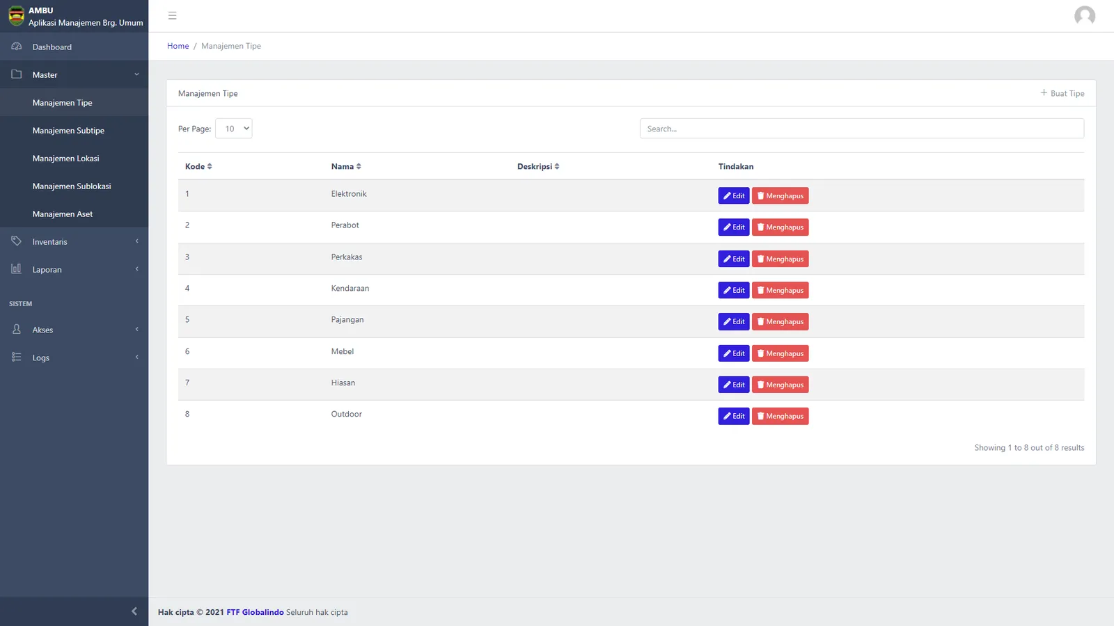Screen dimensions: 1114x626
Task: Delete the Outdoor row with Menghapus
Action: pos(780,416)
